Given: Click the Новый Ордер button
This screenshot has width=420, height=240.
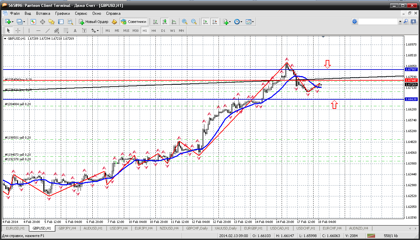Looking at the screenshot, I should click(94, 22).
